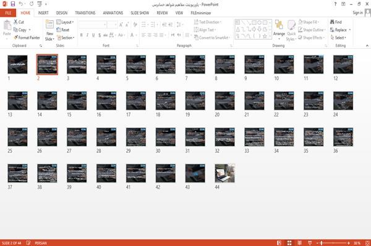
Task: Select slide 43 thumbnail
Action: (195, 173)
